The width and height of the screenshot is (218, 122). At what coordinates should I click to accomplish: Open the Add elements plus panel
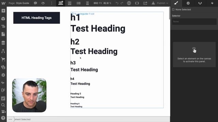coord(3,11)
